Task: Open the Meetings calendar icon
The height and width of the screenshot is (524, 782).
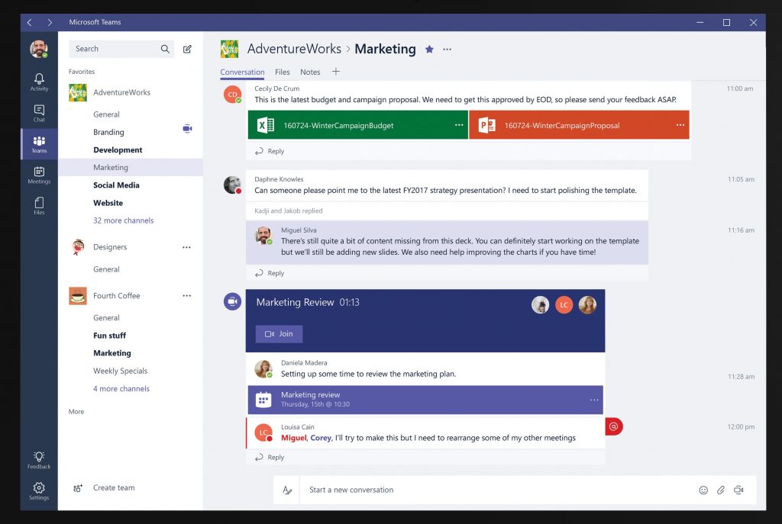Action: coord(39,174)
